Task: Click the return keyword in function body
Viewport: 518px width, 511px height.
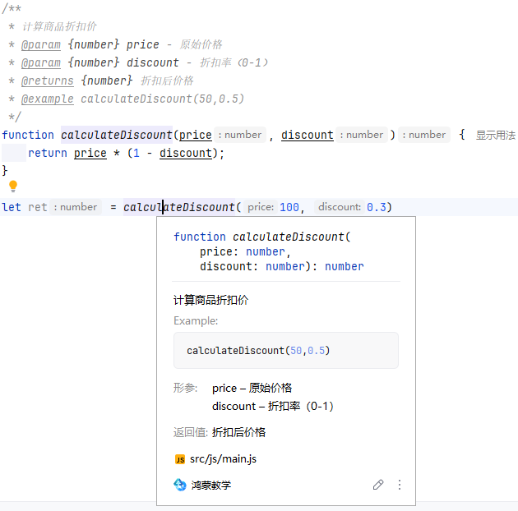Action: [x=48, y=153]
